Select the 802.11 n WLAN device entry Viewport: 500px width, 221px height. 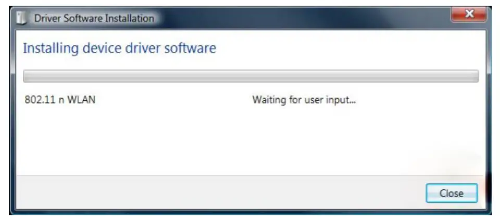pos(60,100)
